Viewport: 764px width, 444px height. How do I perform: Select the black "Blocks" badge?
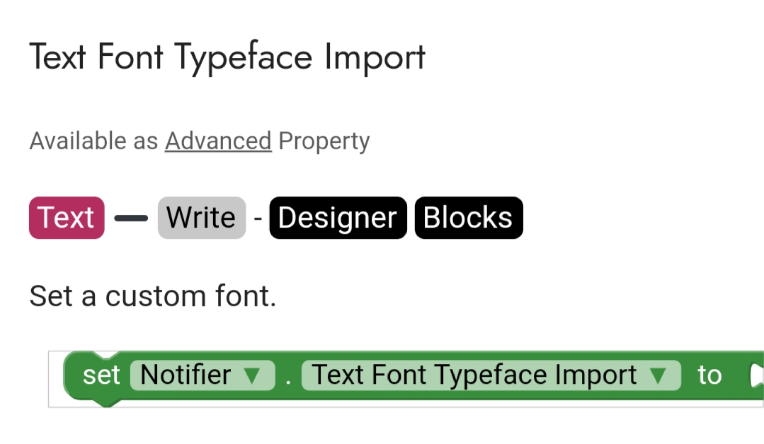pyautogui.click(x=468, y=218)
